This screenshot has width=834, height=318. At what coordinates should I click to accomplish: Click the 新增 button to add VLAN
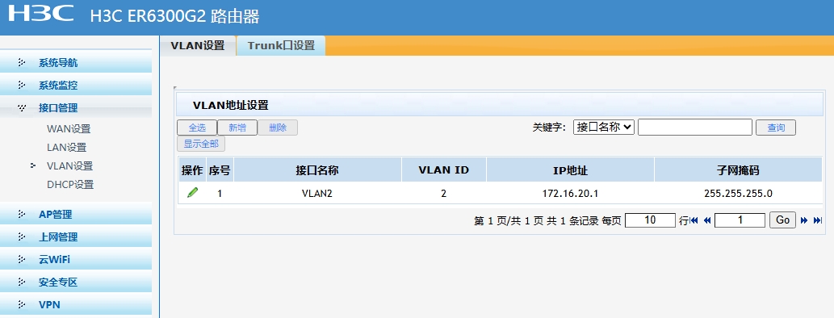(237, 128)
